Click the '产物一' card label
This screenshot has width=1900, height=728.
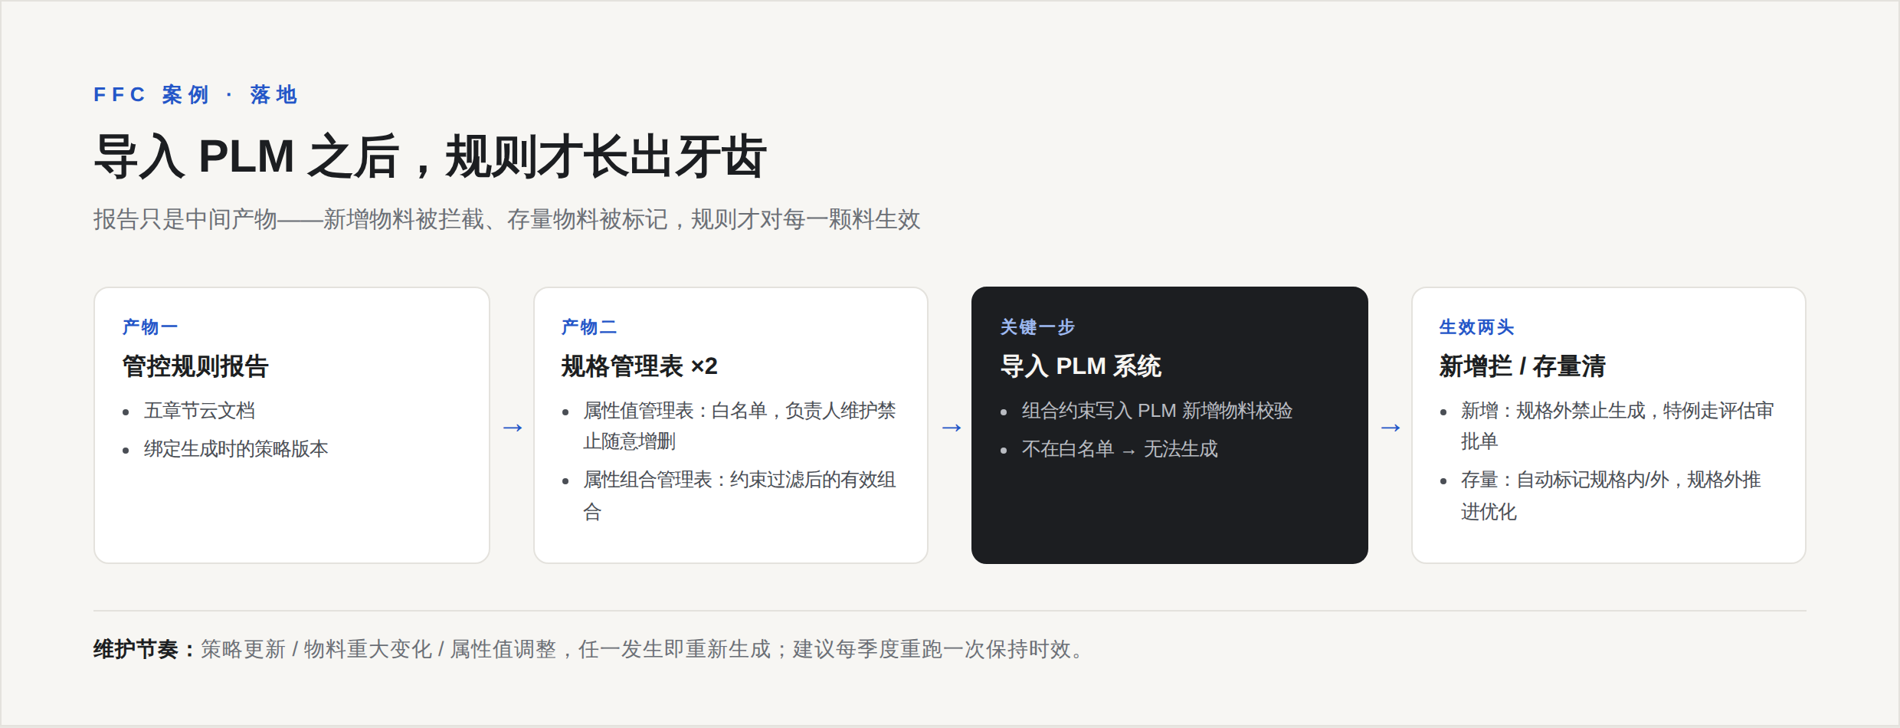(x=150, y=327)
